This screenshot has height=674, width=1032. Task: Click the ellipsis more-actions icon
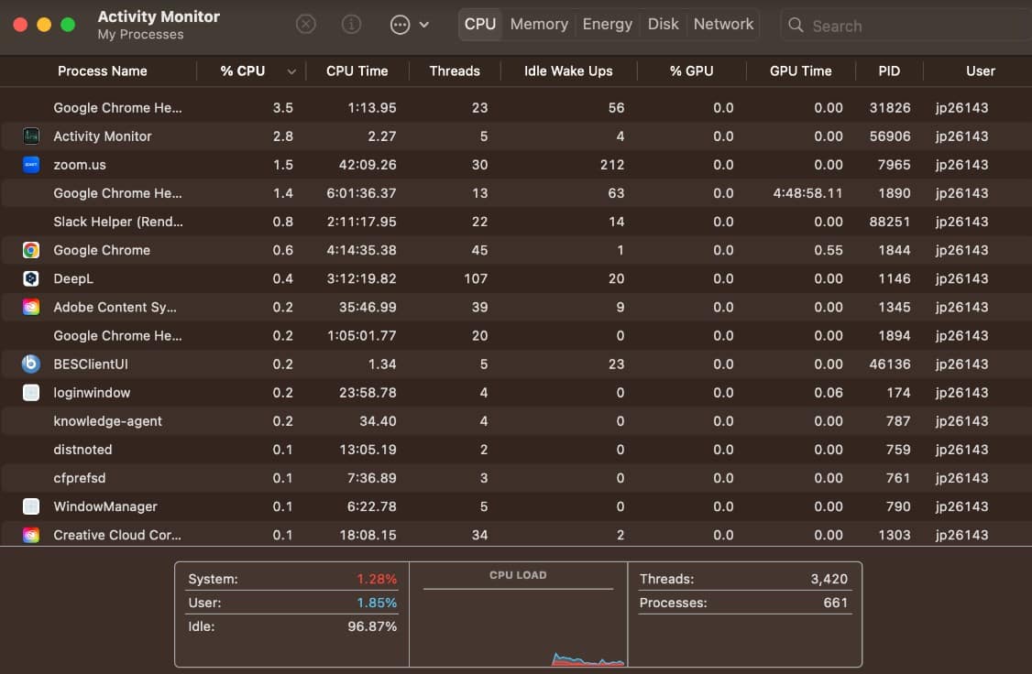pos(400,25)
